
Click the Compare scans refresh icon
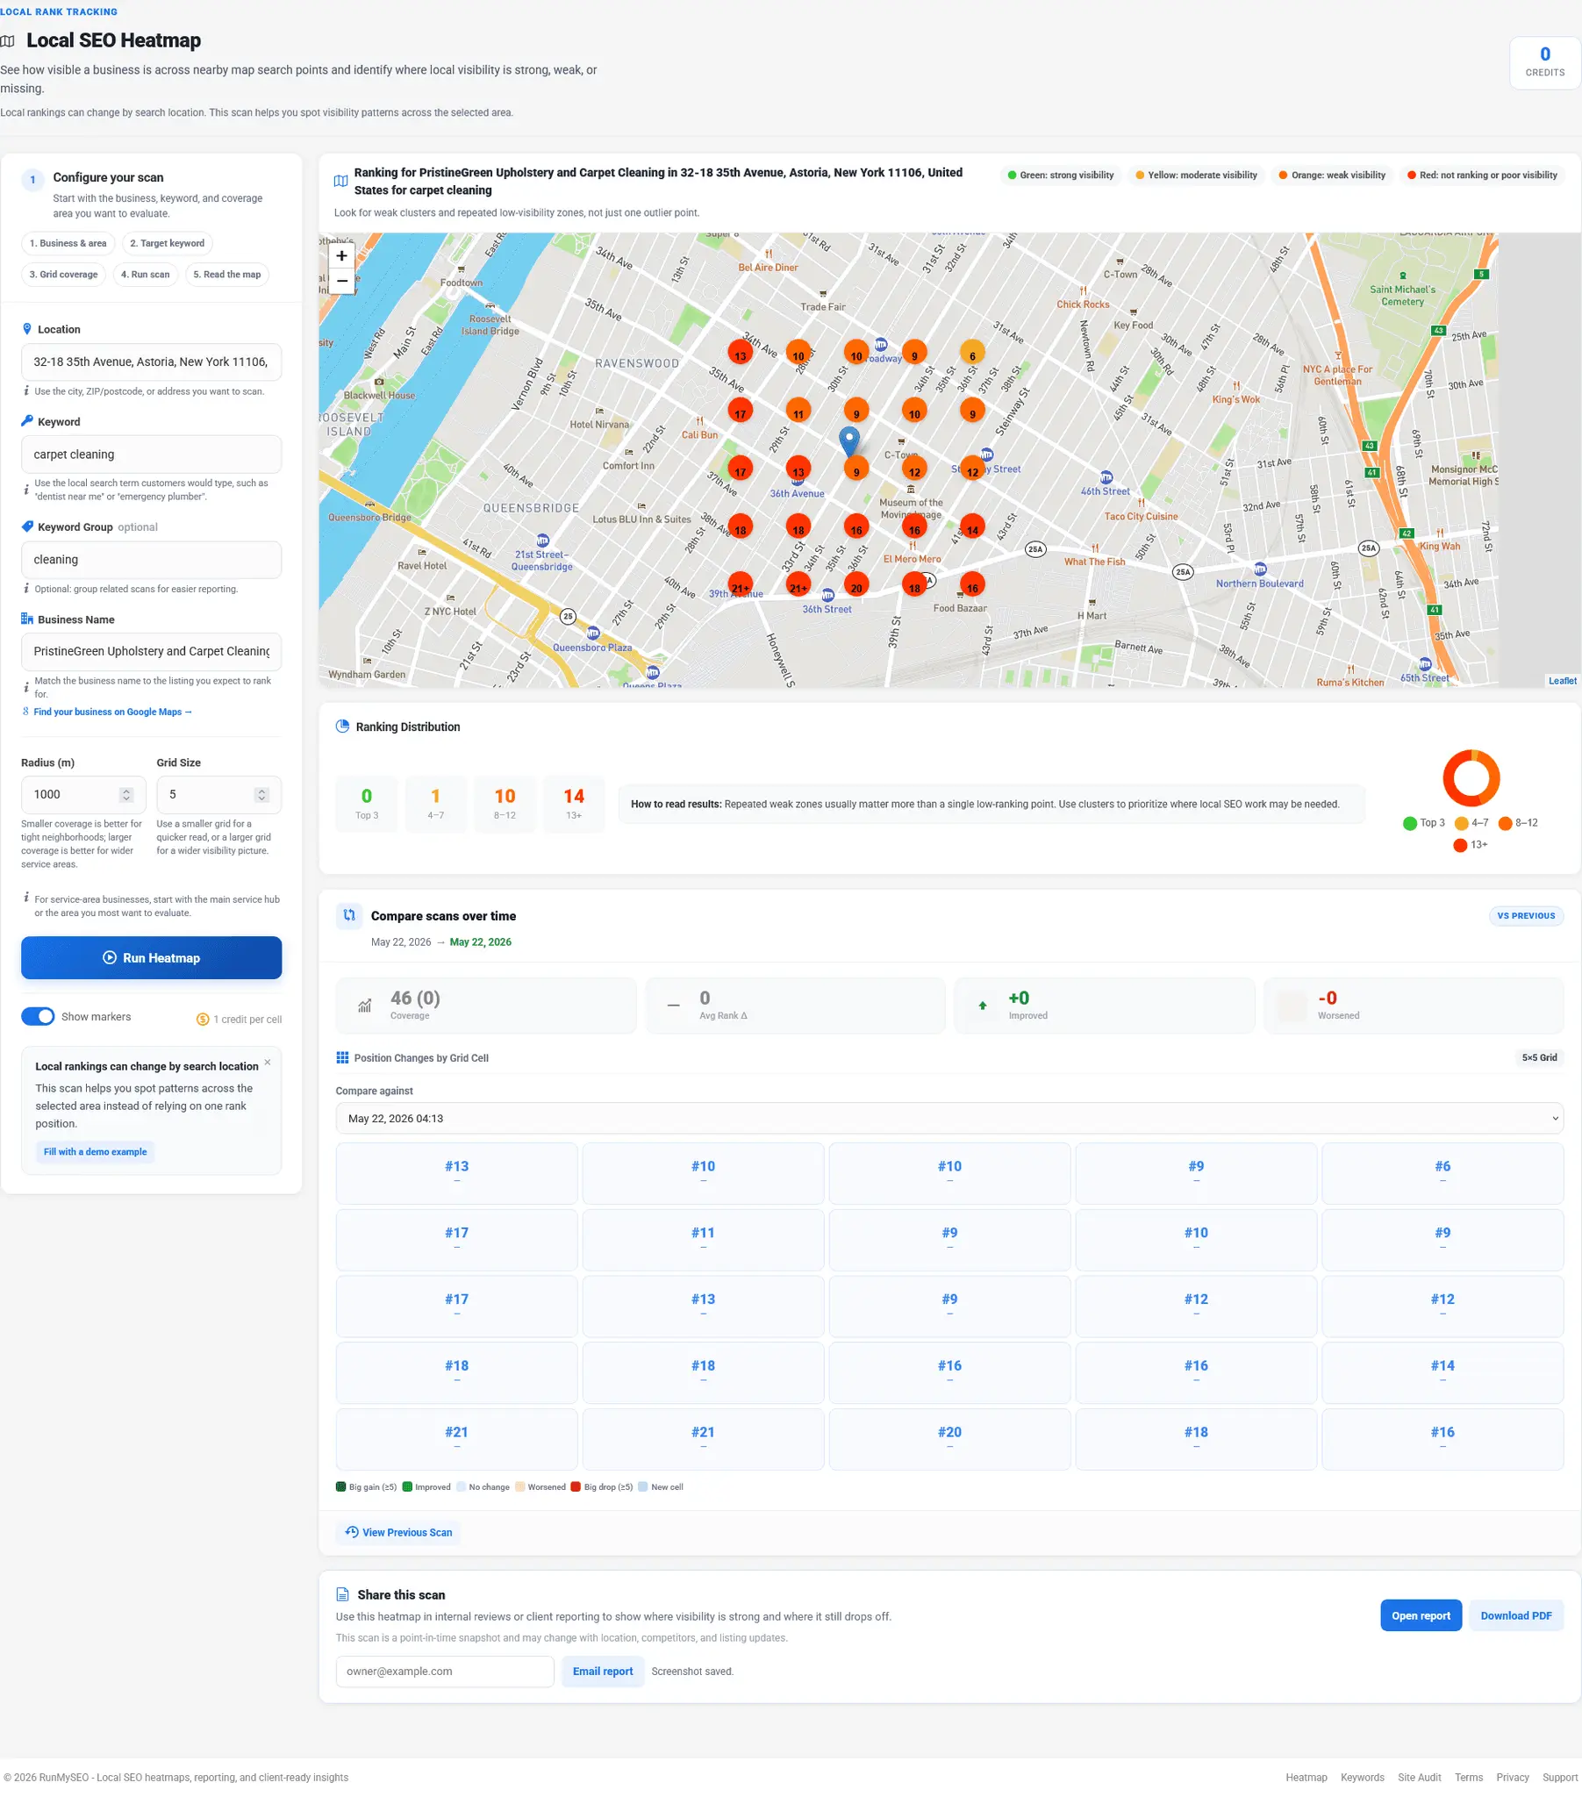click(x=349, y=915)
